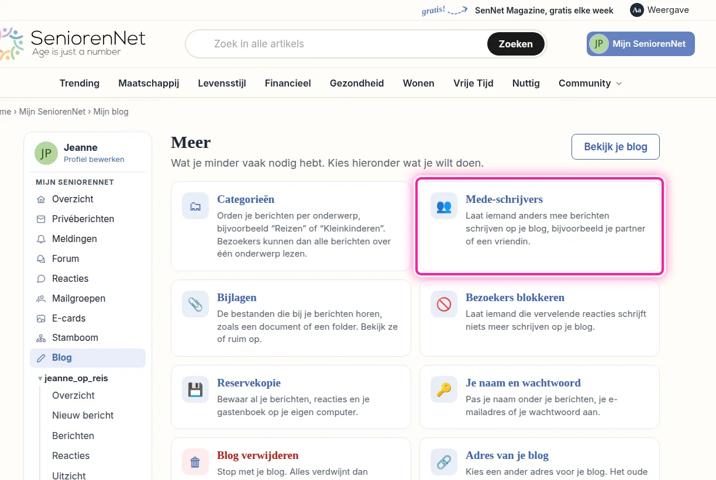Open the Nuttig menu item
This screenshot has width=716, height=480.
pos(526,83)
